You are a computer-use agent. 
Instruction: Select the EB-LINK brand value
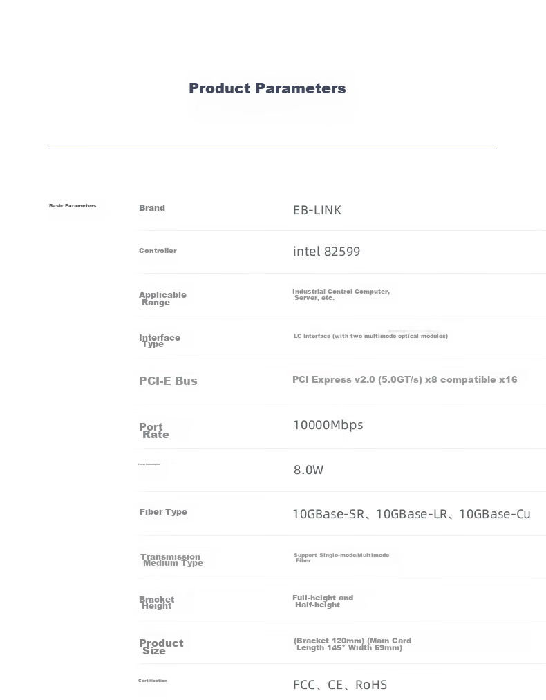[317, 210]
